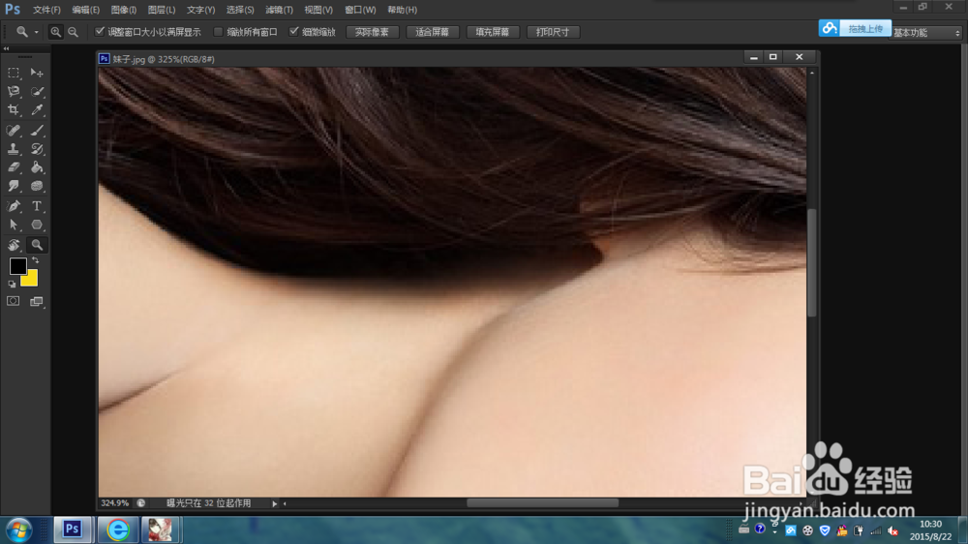This screenshot has width=968, height=544.
Task: Collapse the toolbox panel with double arrows
Action: [6, 48]
